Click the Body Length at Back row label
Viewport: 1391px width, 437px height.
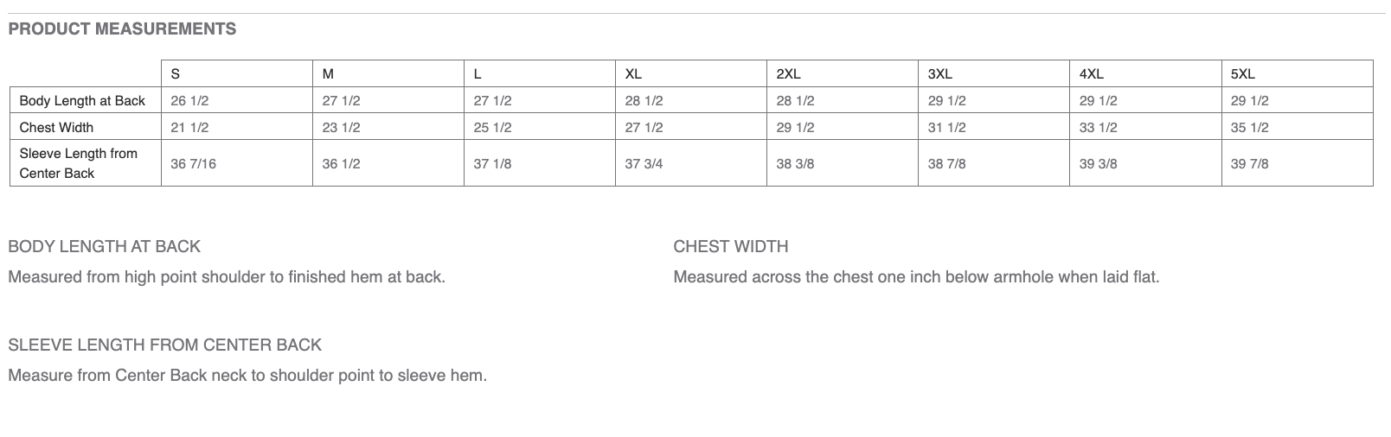(x=82, y=101)
